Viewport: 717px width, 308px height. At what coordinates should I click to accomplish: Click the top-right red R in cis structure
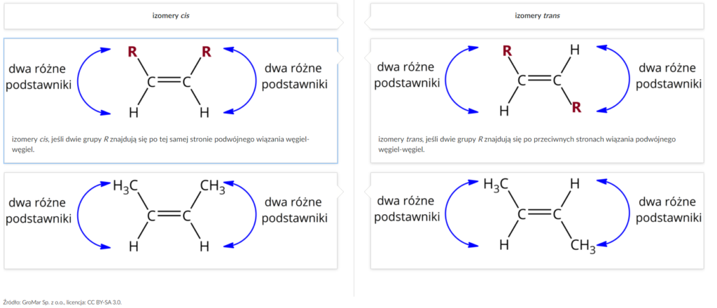click(x=207, y=52)
